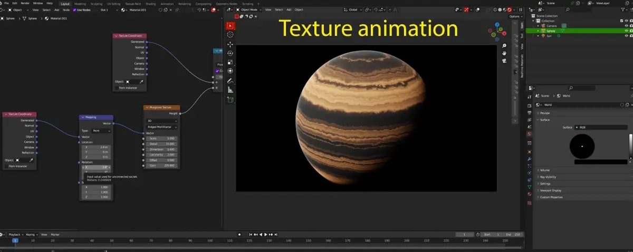Click the Musgrave Gain value field
This screenshot has height=252, width=633.
[x=162, y=166]
